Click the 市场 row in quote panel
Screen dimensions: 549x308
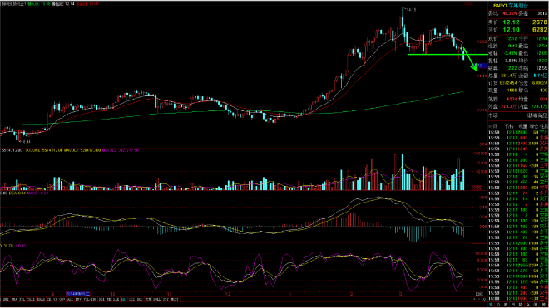[518, 115]
